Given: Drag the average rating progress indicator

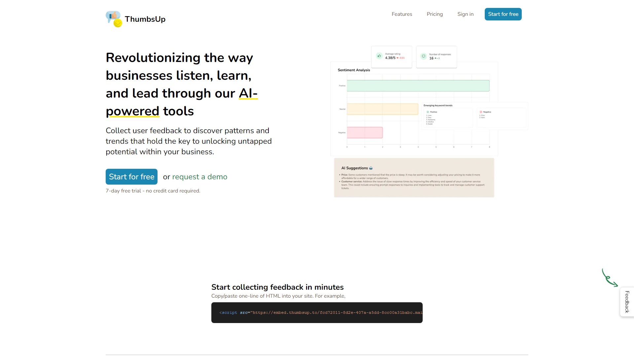Looking at the screenshot, I should [401, 58].
